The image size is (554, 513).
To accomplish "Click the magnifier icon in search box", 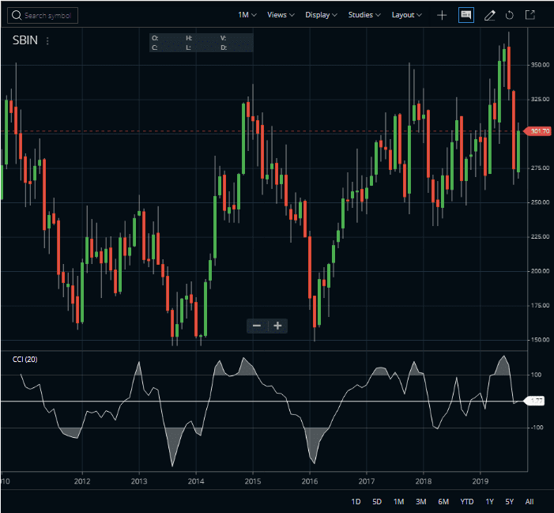I will tap(17, 15).
